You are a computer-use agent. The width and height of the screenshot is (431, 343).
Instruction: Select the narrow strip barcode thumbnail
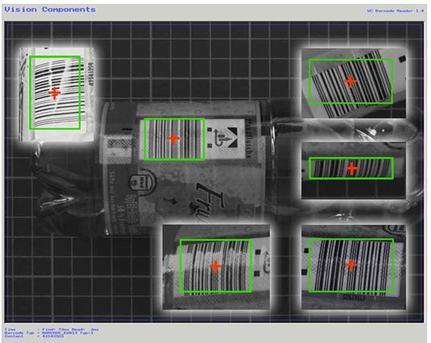point(353,170)
